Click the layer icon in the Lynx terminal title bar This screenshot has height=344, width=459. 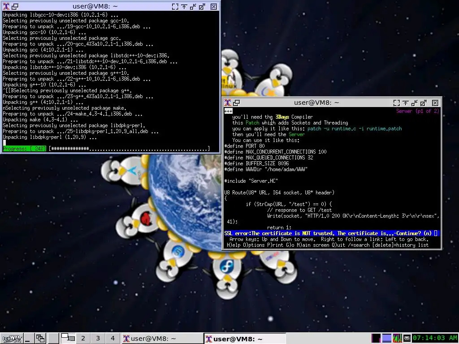[237, 103]
